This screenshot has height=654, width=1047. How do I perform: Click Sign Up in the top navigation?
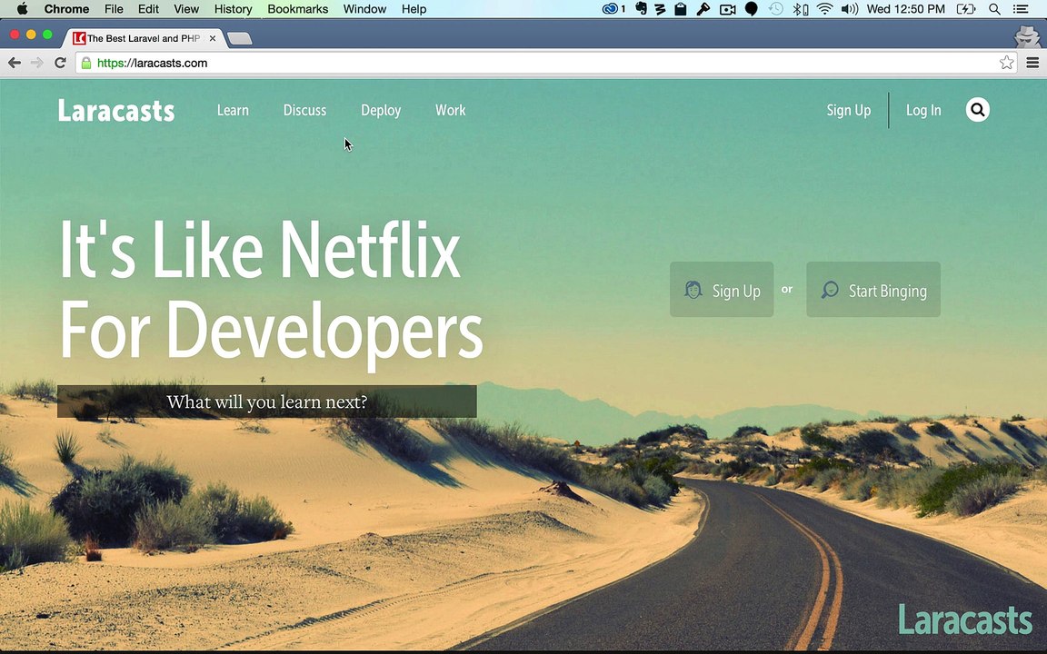coord(848,110)
